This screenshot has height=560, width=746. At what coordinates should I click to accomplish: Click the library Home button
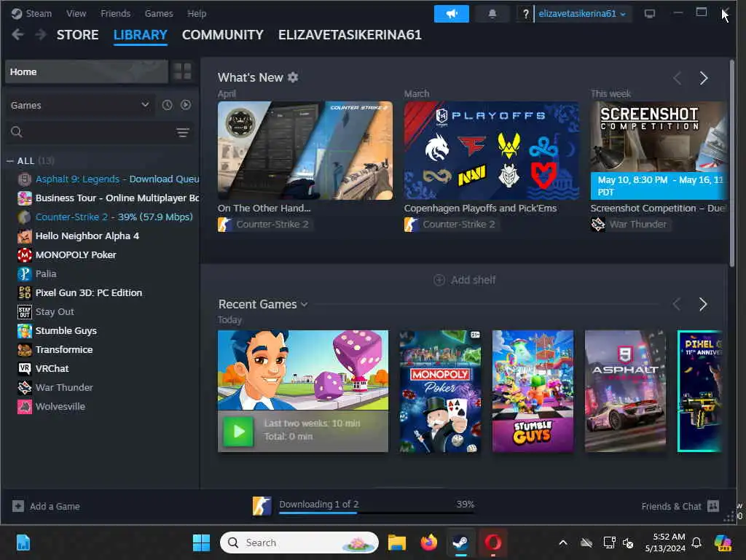click(x=87, y=71)
